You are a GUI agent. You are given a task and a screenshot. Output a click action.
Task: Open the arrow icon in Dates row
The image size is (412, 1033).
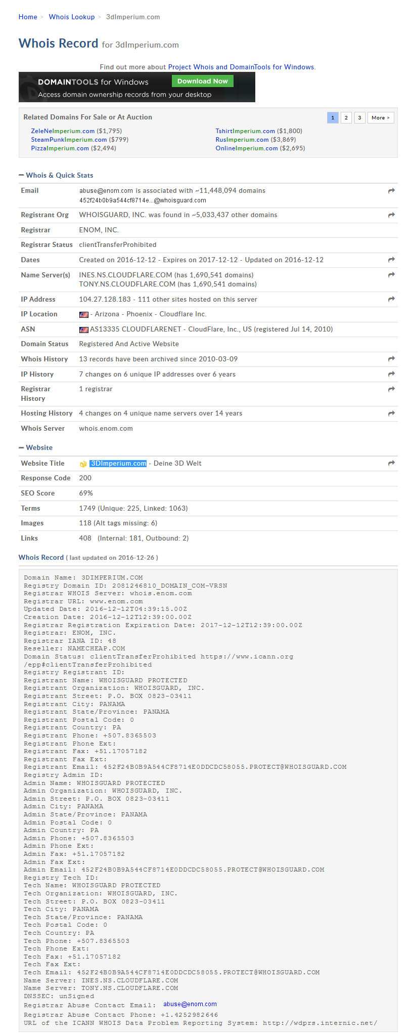tap(391, 260)
